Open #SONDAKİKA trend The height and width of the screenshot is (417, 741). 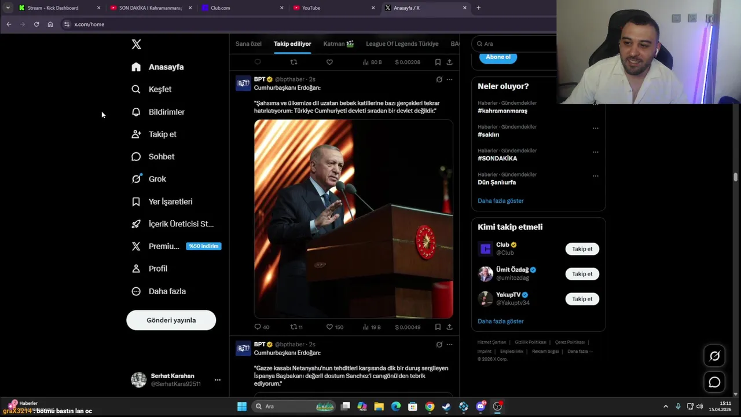497,158
